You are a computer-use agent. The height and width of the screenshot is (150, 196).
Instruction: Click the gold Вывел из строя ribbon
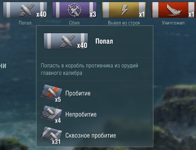[124, 10]
